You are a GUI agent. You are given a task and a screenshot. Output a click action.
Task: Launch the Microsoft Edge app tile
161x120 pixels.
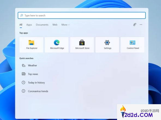(57, 45)
